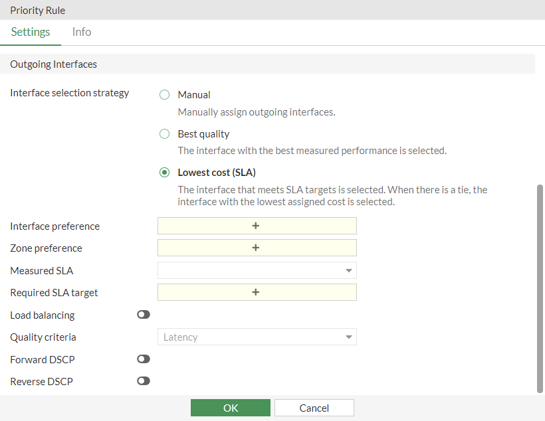Select the Lowest cost (SLA) radio button
The height and width of the screenshot is (421, 545).
tap(165, 173)
